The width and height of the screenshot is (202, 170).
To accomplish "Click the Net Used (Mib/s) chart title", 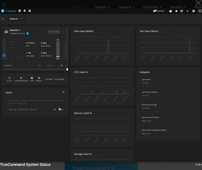I will point(149,31).
